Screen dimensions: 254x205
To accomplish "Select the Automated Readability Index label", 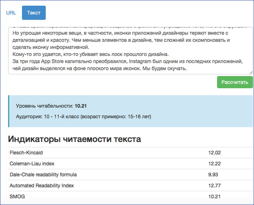I will click(42, 186).
